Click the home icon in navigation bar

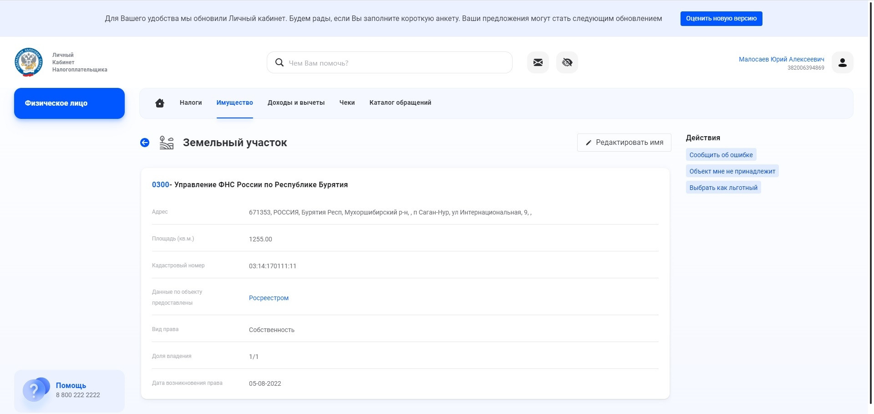(160, 103)
